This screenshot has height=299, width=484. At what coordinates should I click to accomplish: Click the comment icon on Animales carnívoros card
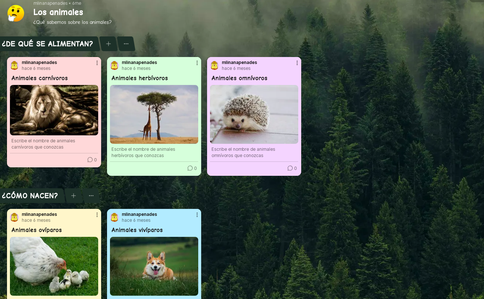pos(90,160)
